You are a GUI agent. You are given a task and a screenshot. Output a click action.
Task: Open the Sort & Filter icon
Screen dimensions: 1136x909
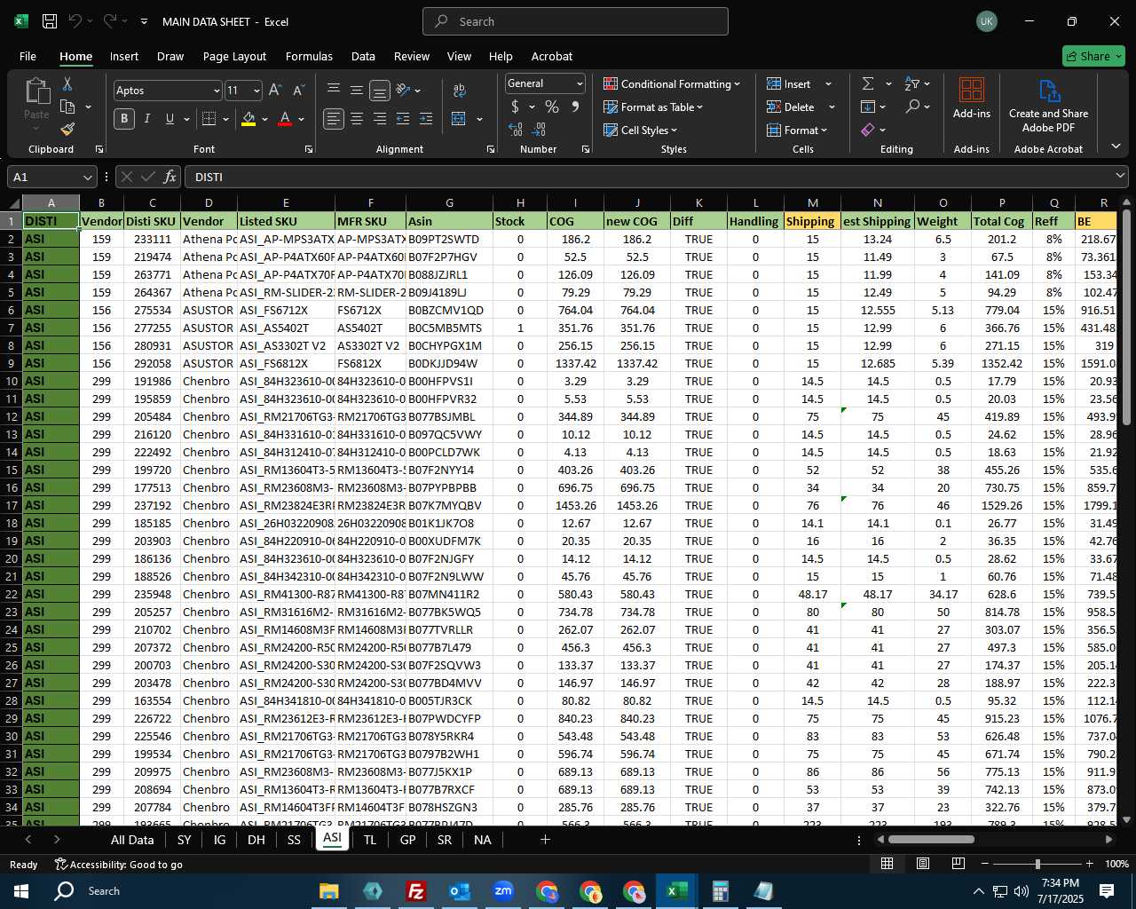pyautogui.click(x=911, y=83)
